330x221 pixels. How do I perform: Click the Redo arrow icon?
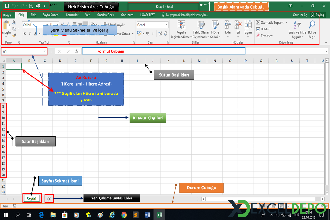coord(22,6)
